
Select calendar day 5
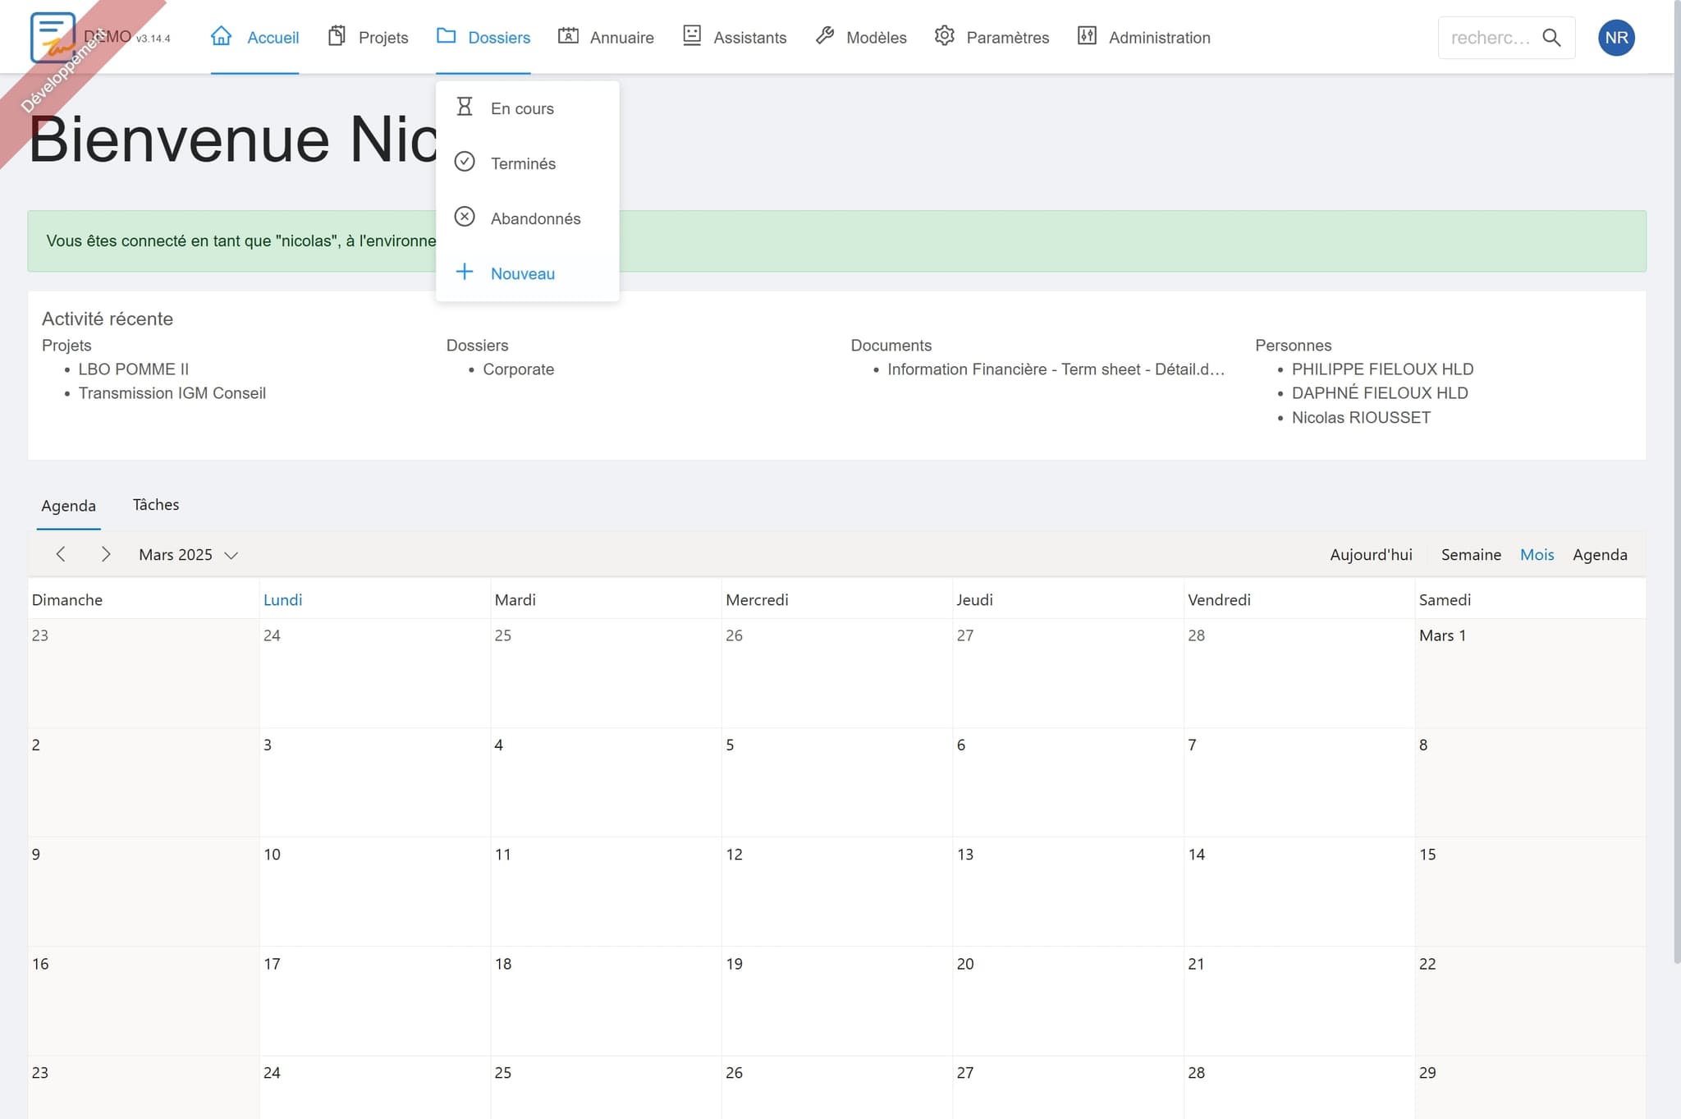836,782
